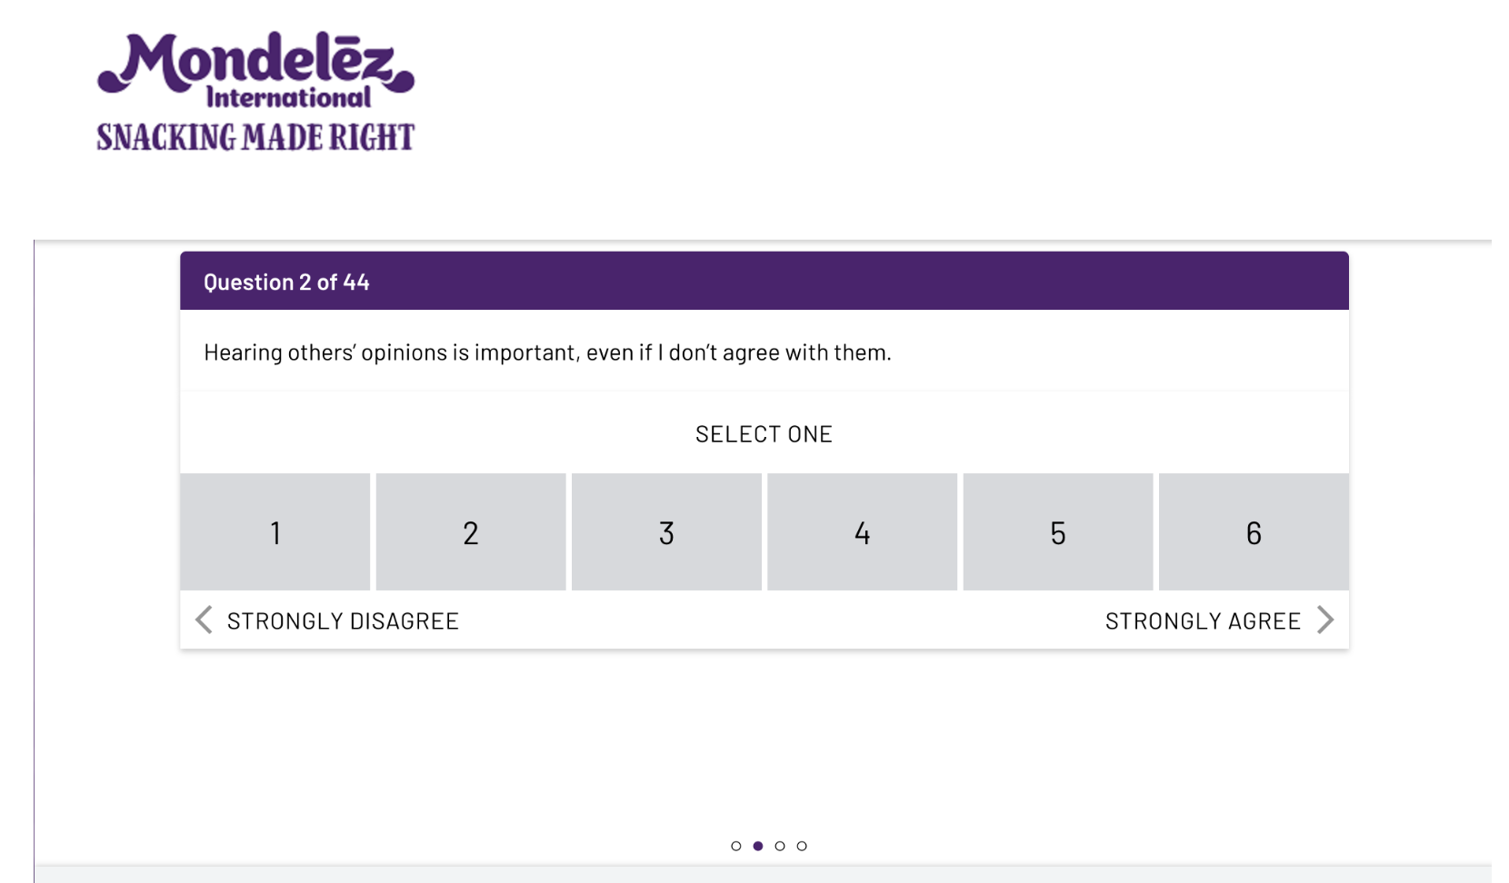This screenshot has height=883, width=1509.
Task: Click the filled second pagination dot
Action: [x=758, y=846]
